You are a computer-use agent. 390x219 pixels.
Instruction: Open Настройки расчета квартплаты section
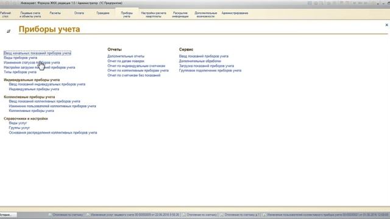[154, 15]
